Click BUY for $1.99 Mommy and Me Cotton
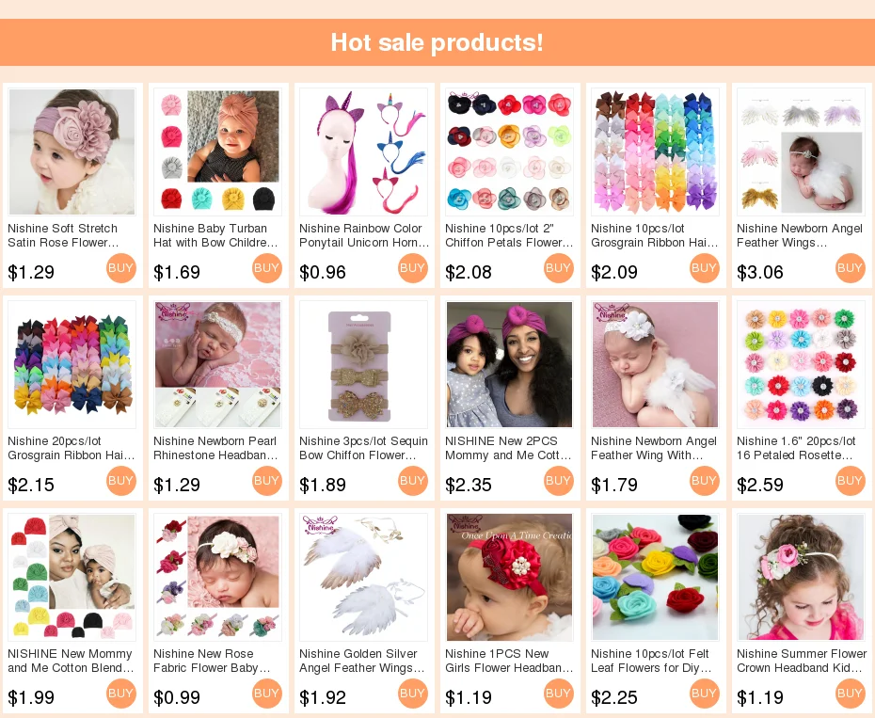 pyautogui.click(x=121, y=694)
